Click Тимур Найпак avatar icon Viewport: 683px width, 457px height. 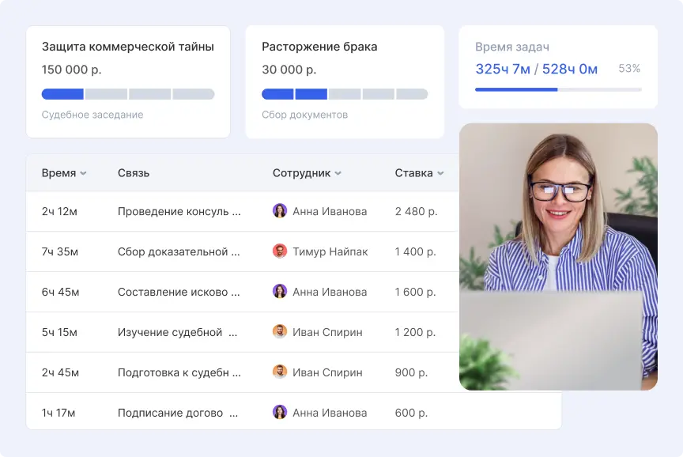click(x=280, y=251)
